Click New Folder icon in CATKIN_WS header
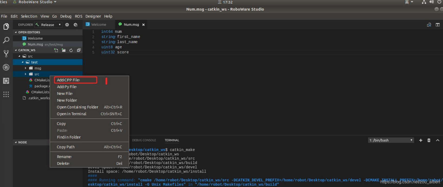443x187 pixels. tap(64, 50)
